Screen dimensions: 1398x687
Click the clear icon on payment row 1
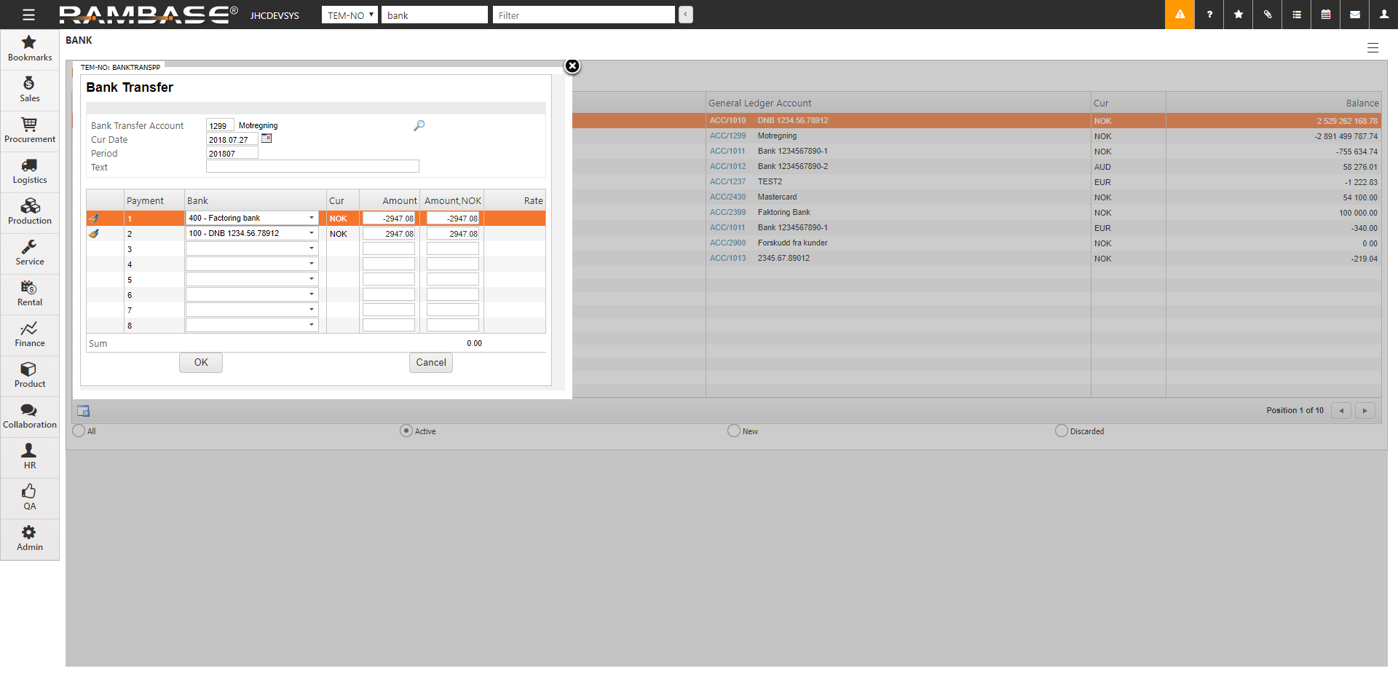(x=94, y=218)
